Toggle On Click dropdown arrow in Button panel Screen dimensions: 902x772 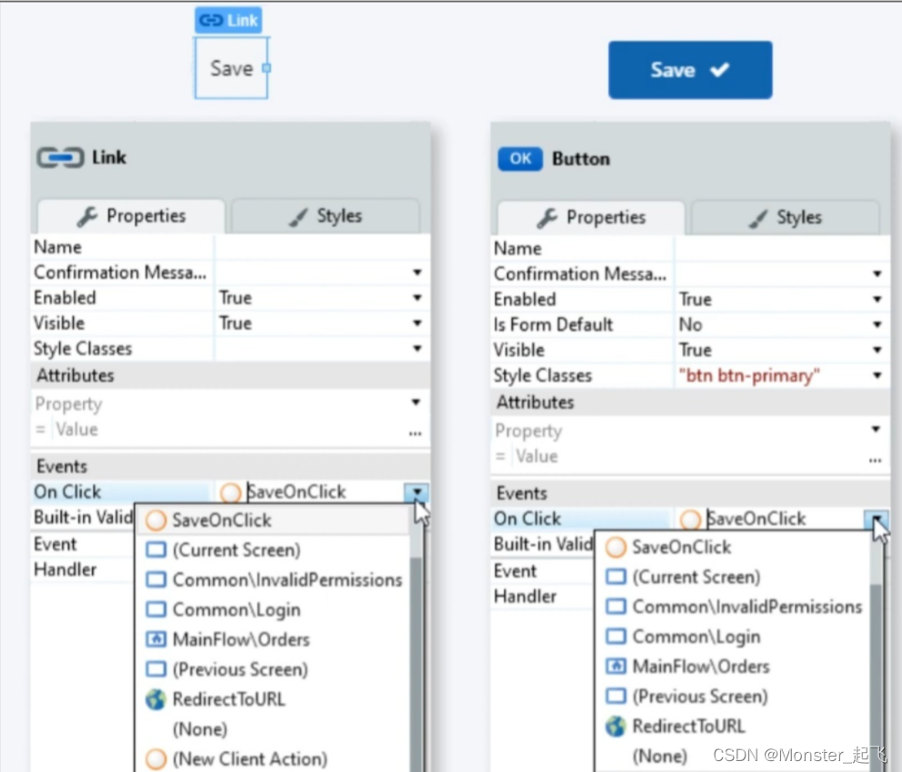[x=877, y=520]
